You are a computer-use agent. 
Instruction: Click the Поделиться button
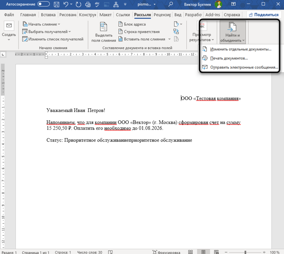coord(264,15)
